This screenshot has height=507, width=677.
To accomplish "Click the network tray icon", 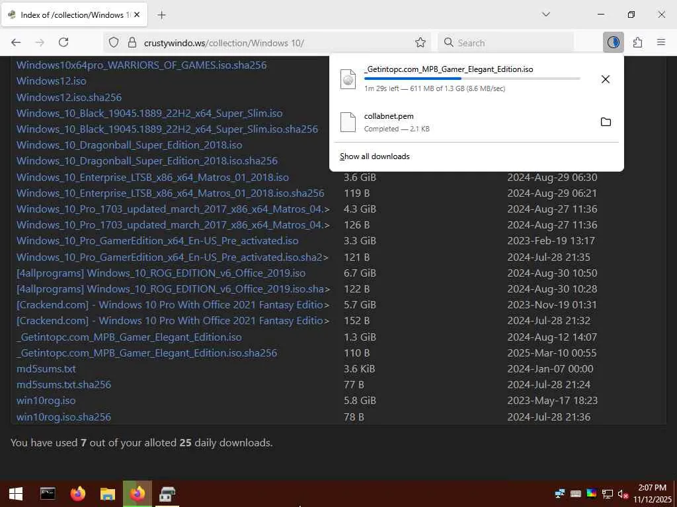I will pos(560,494).
